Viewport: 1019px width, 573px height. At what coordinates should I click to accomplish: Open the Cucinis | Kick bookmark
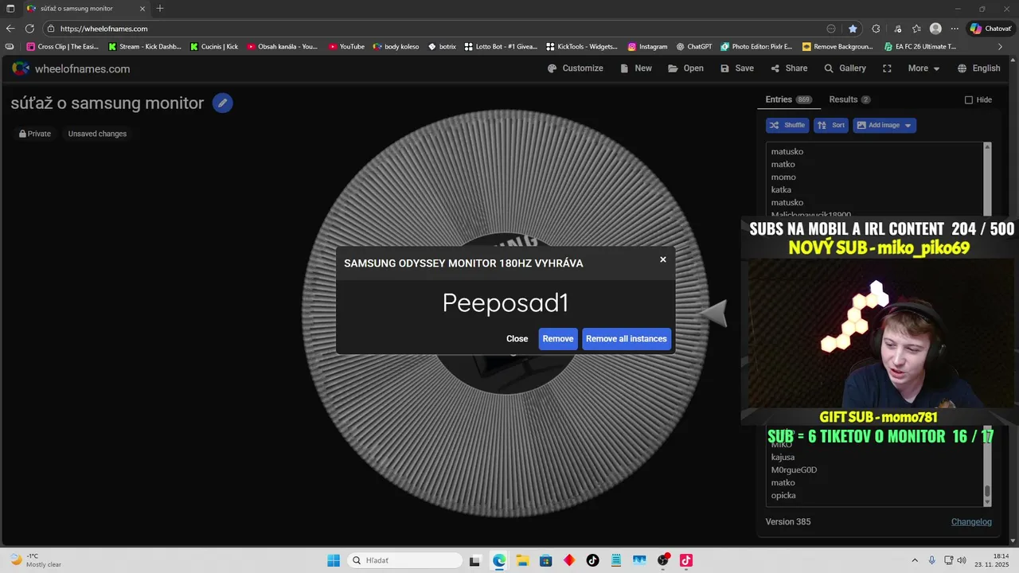click(x=213, y=47)
